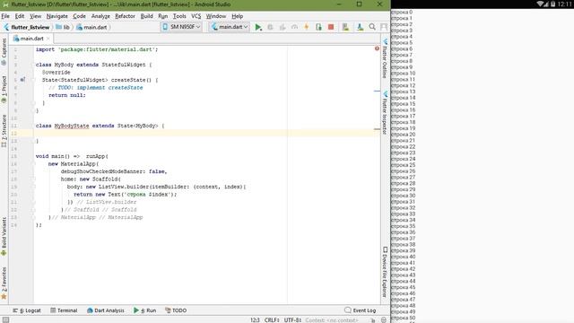The width and height of the screenshot is (574, 323).
Task: Open the Favorites tool window
Action: coord(4,284)
